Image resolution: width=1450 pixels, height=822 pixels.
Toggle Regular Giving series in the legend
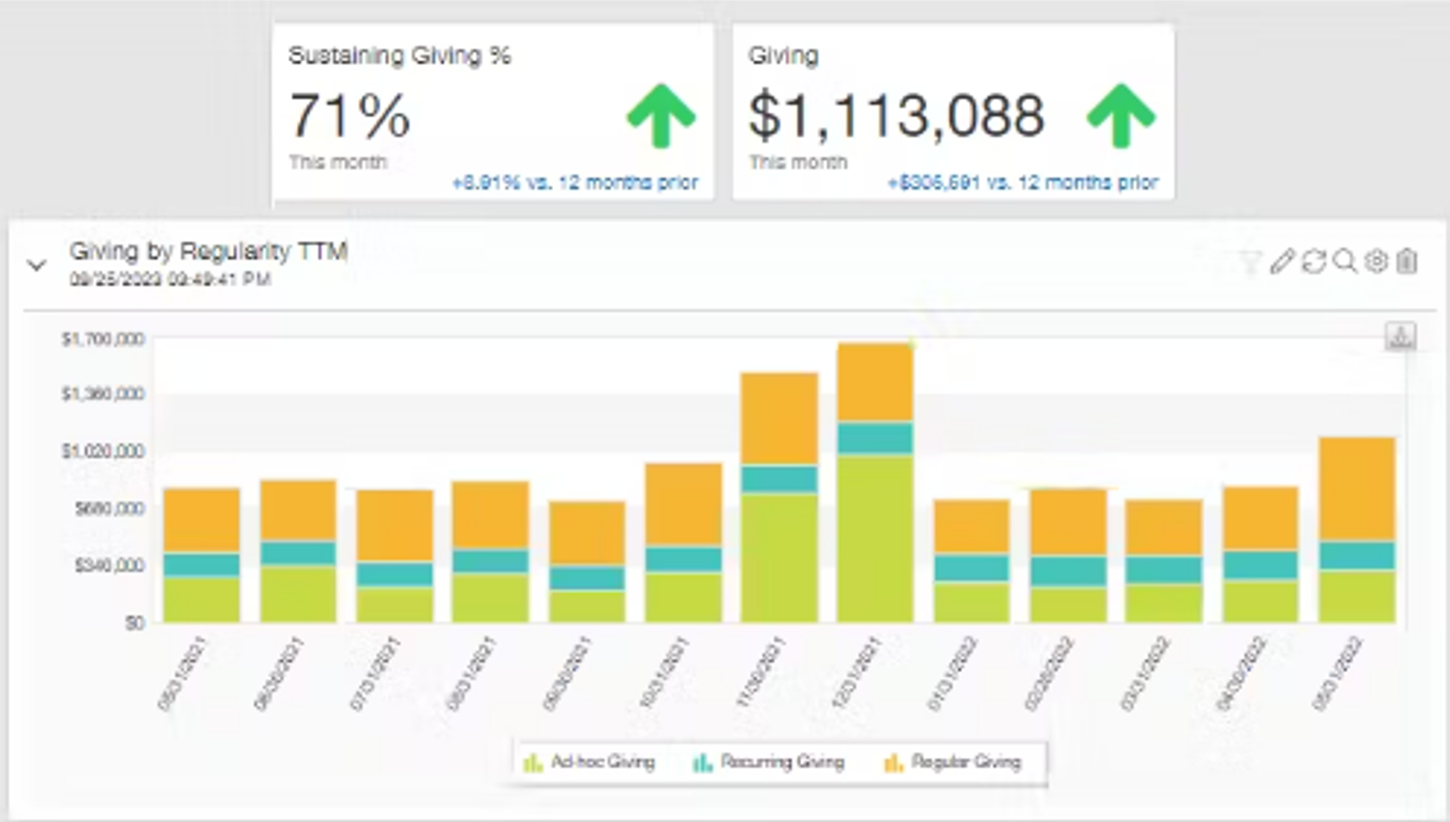pyautogui.click(x=952, y=762)
